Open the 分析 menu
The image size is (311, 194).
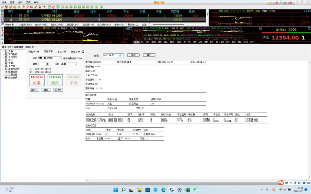(20, 2)
